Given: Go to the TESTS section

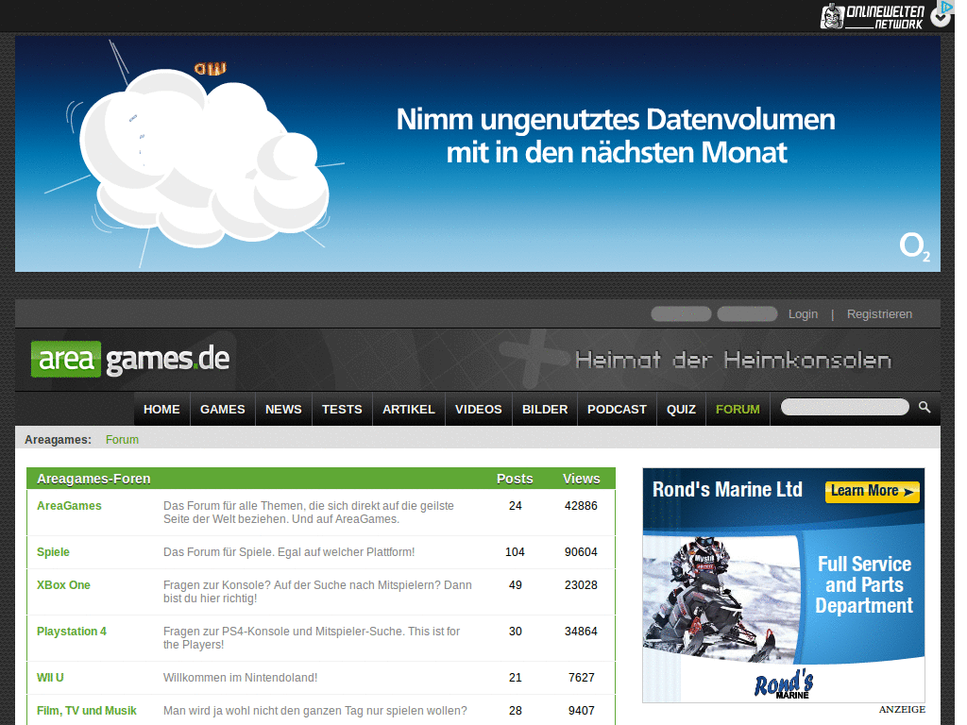Looking at the screenshot, I should pos(342,410).
